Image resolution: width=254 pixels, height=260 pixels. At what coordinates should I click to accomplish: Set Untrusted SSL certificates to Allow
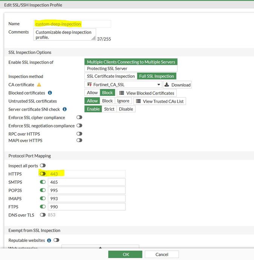[x=92, y=101]
